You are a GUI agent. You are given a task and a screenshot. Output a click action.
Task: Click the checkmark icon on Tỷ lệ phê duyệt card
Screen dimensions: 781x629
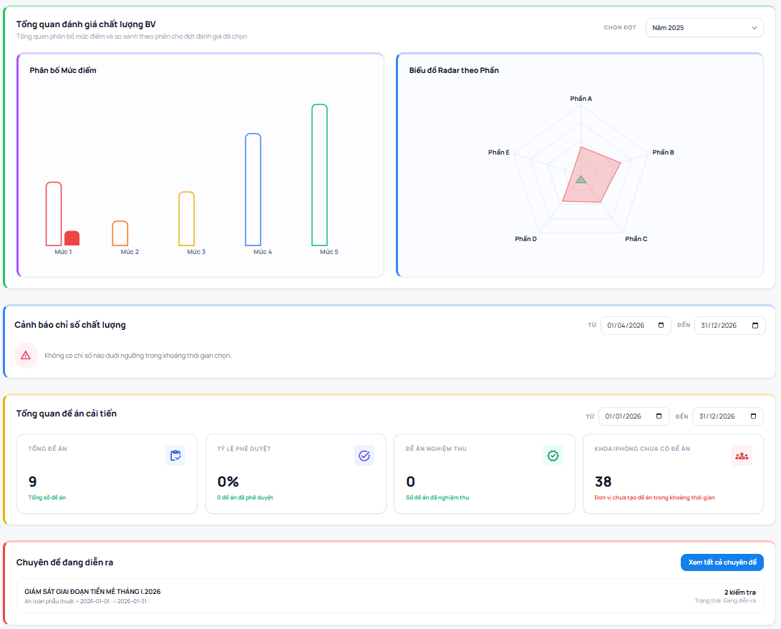click(x=364, y=456)
